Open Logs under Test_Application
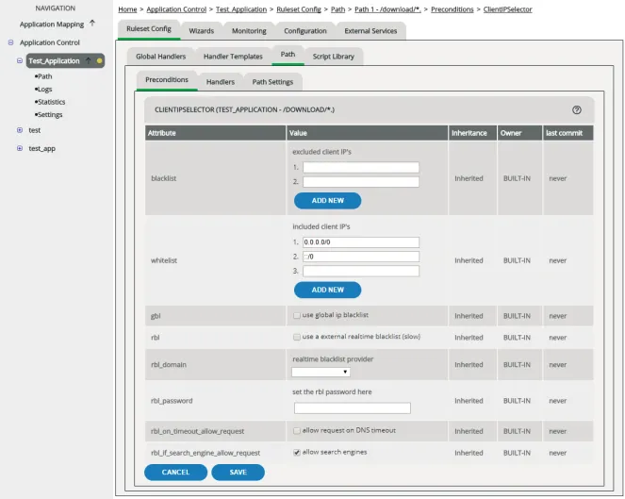 pos(43,89)
